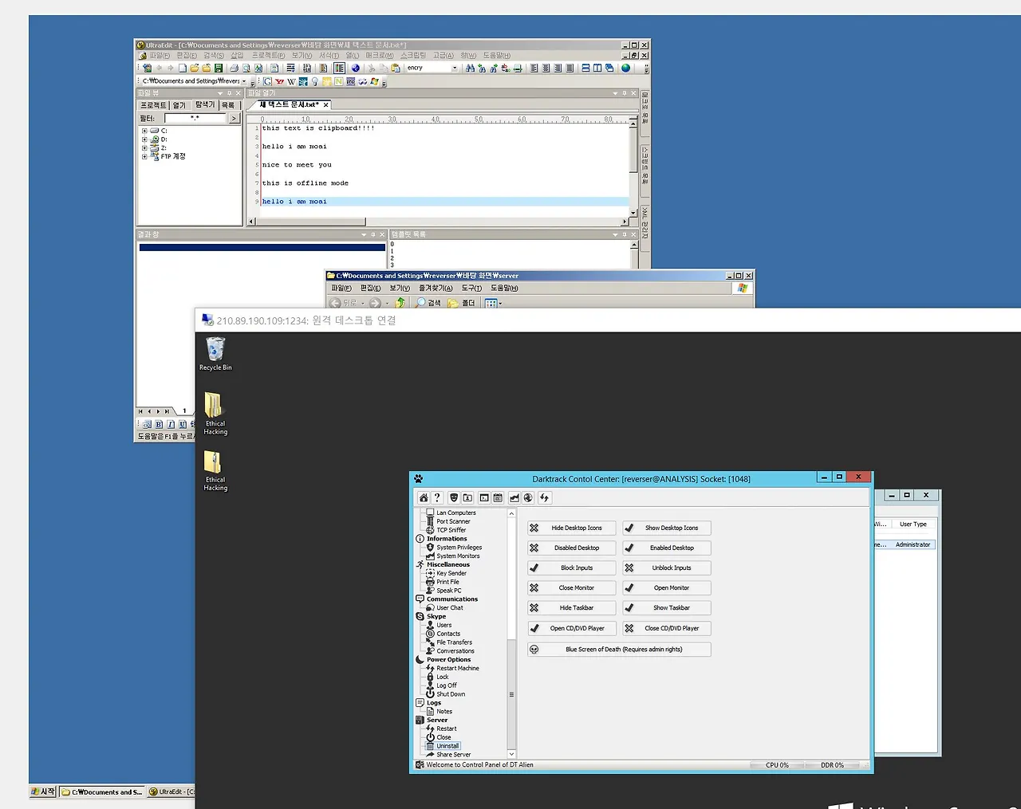Click the globe icon in Darktrack toolbar
1021x809 pixels.
tap(528, 498)
